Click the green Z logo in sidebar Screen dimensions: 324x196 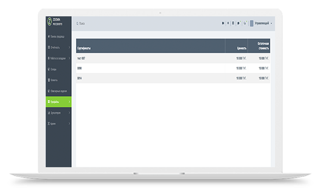49,22
